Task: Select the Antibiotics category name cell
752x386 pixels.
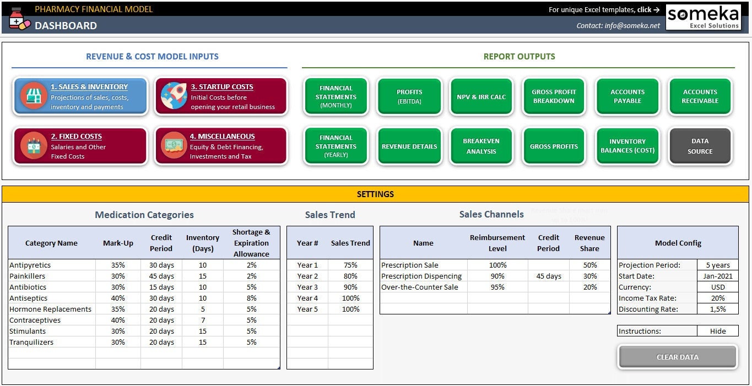Action: tap(52, 287)
